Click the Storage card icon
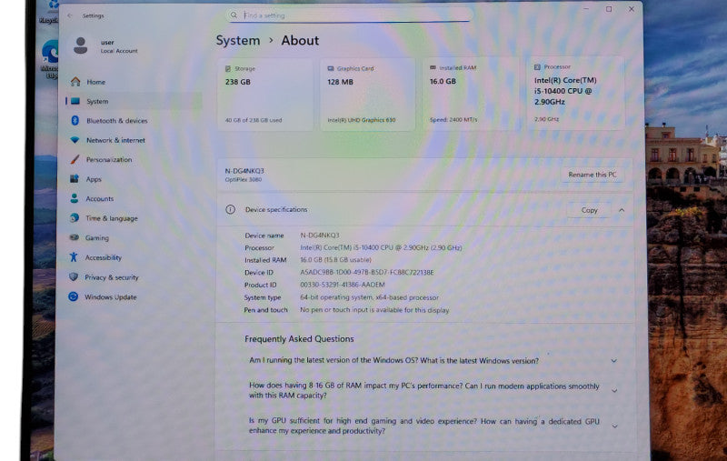This screenshot has height=461, width=727. 228,68
